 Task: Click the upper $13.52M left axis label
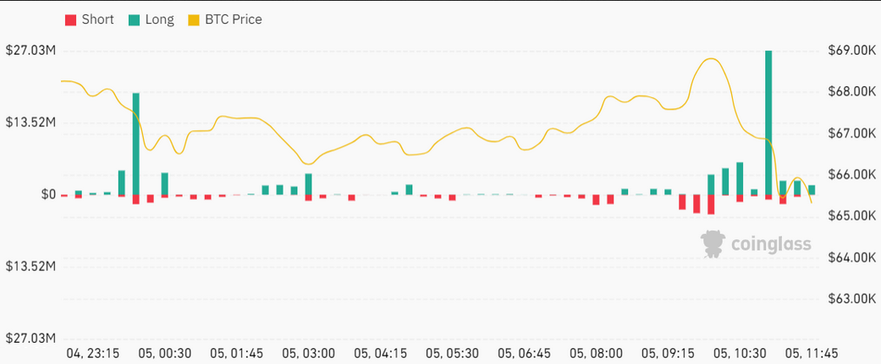tap(31, 122)
